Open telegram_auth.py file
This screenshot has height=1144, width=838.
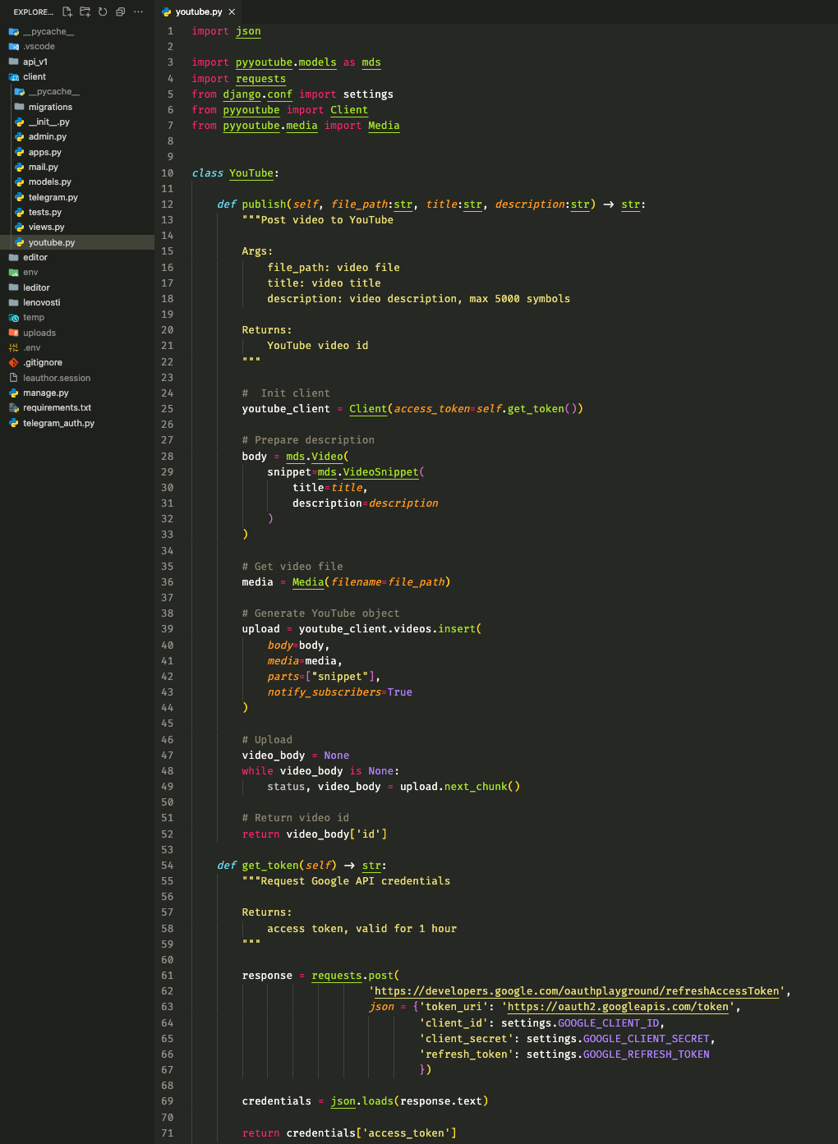point(77,423)
